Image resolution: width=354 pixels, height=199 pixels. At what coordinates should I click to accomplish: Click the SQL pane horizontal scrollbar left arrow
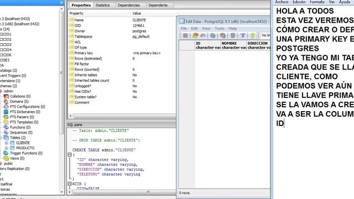click(70, 192)
